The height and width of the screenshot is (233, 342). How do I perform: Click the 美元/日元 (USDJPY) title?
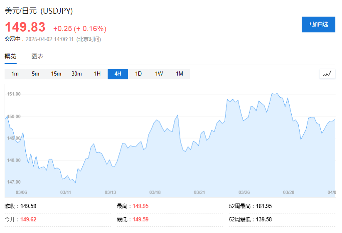(41, 11)
